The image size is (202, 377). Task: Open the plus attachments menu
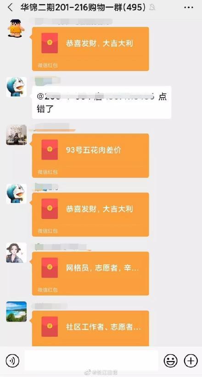click(x=191, y=361)
